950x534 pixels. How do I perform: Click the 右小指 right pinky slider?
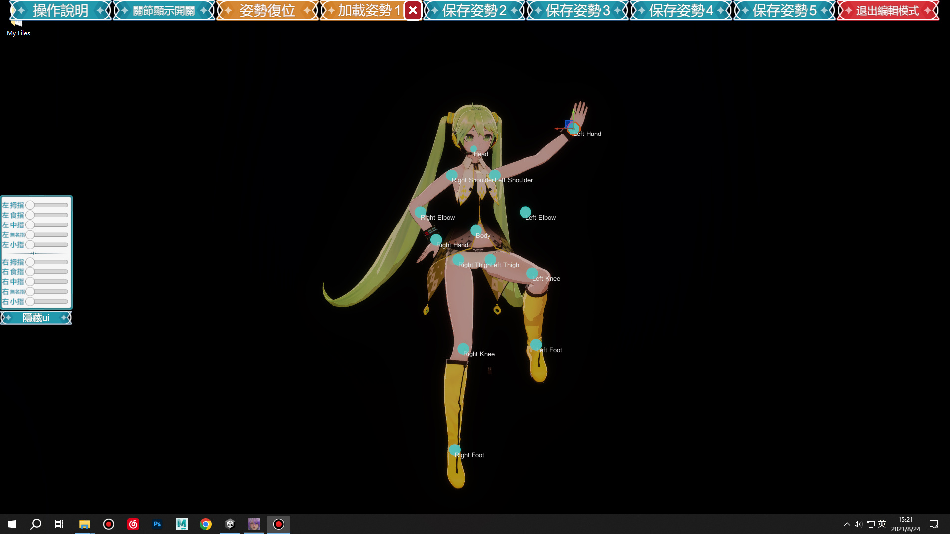(x=48, y=302)
